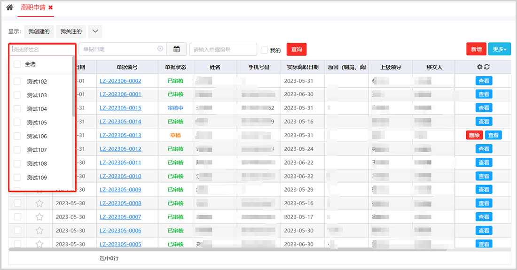Open the calendar date picker

177,49
